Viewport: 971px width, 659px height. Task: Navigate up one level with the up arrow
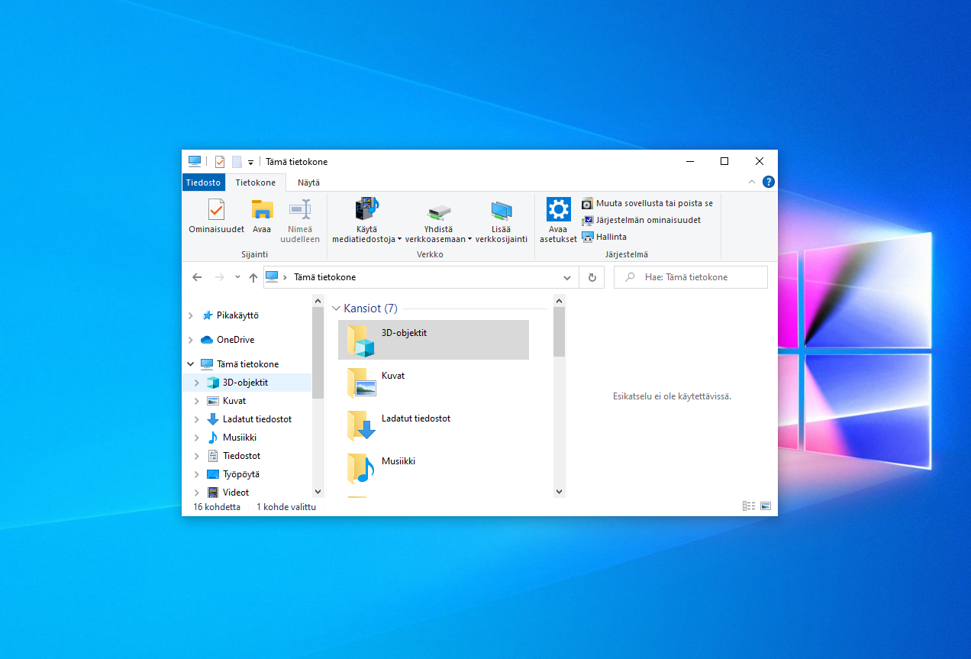click(253, 277)
